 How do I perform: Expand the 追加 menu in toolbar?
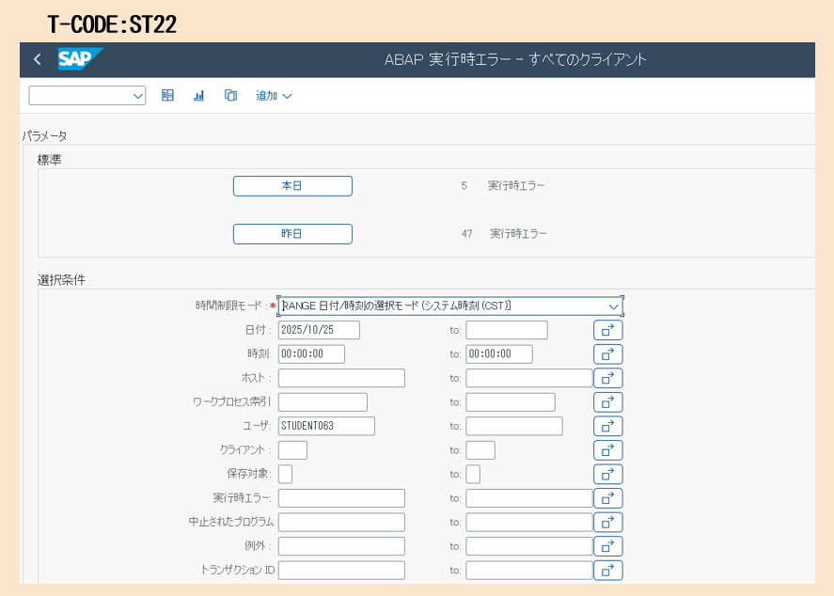pos(274,96)
